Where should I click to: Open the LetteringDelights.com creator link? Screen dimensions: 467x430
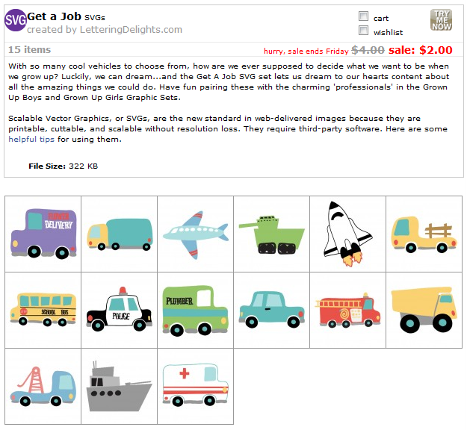[131, 29]
